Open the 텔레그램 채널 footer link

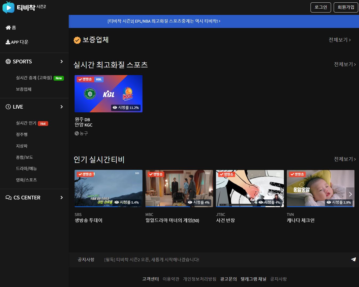point(254,279)
